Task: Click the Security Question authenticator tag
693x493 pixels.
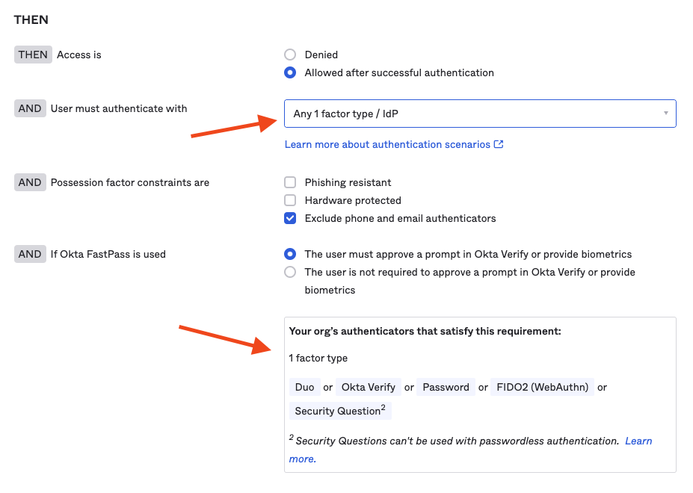Action: pyautogui.click(x=339, y=411)
